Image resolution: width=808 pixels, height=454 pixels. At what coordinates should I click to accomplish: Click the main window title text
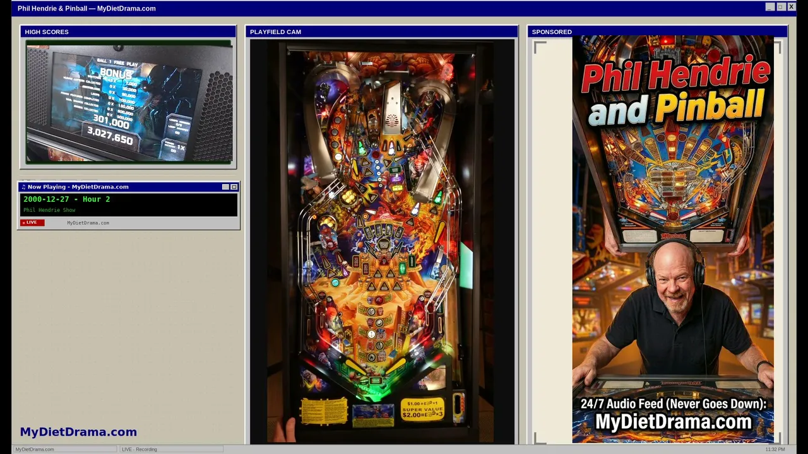pyautogui.click(x=86, y=8)
